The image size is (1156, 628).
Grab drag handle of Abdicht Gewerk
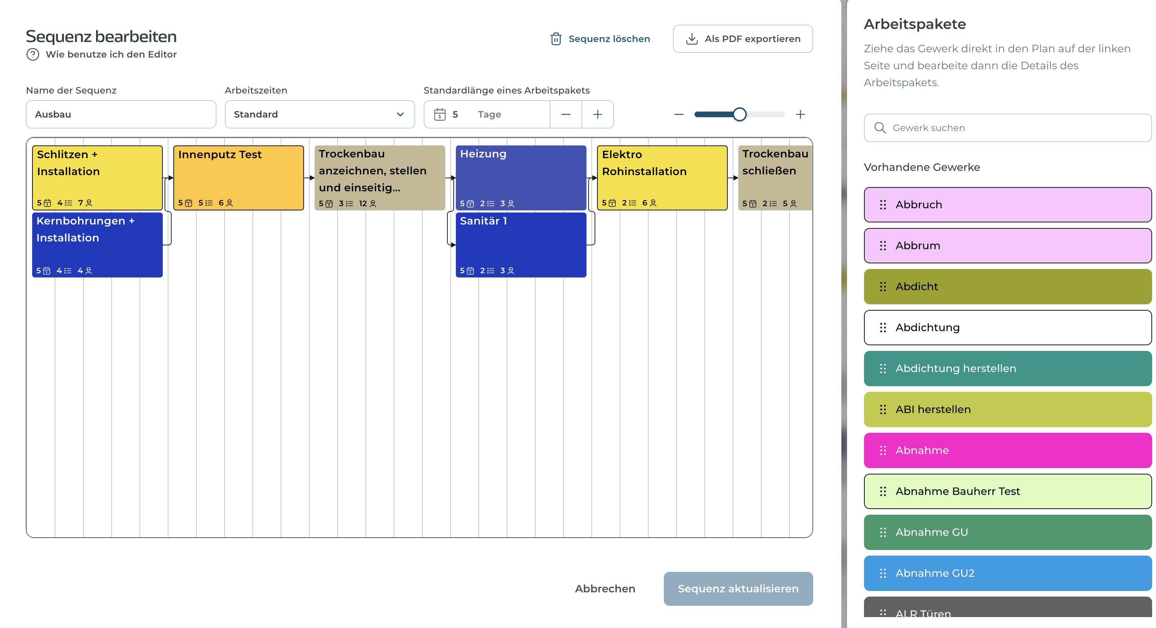(883, 287)
